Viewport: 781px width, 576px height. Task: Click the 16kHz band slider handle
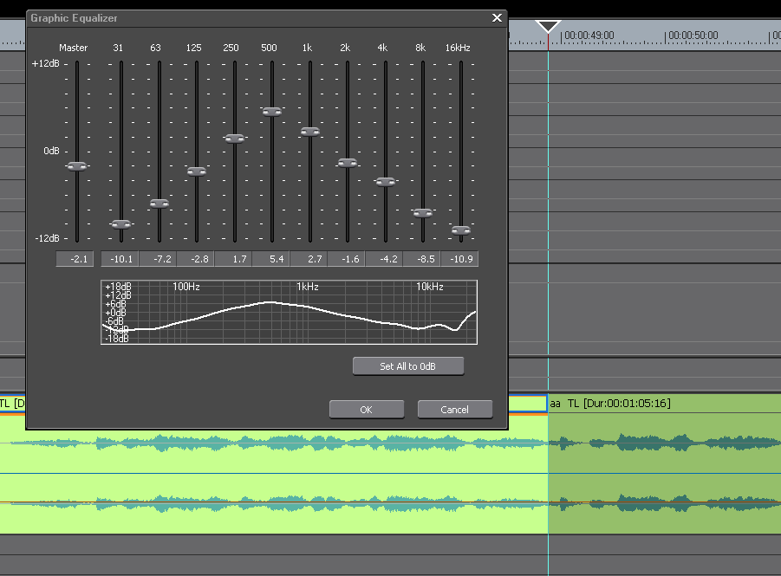[x=461, y=230]
